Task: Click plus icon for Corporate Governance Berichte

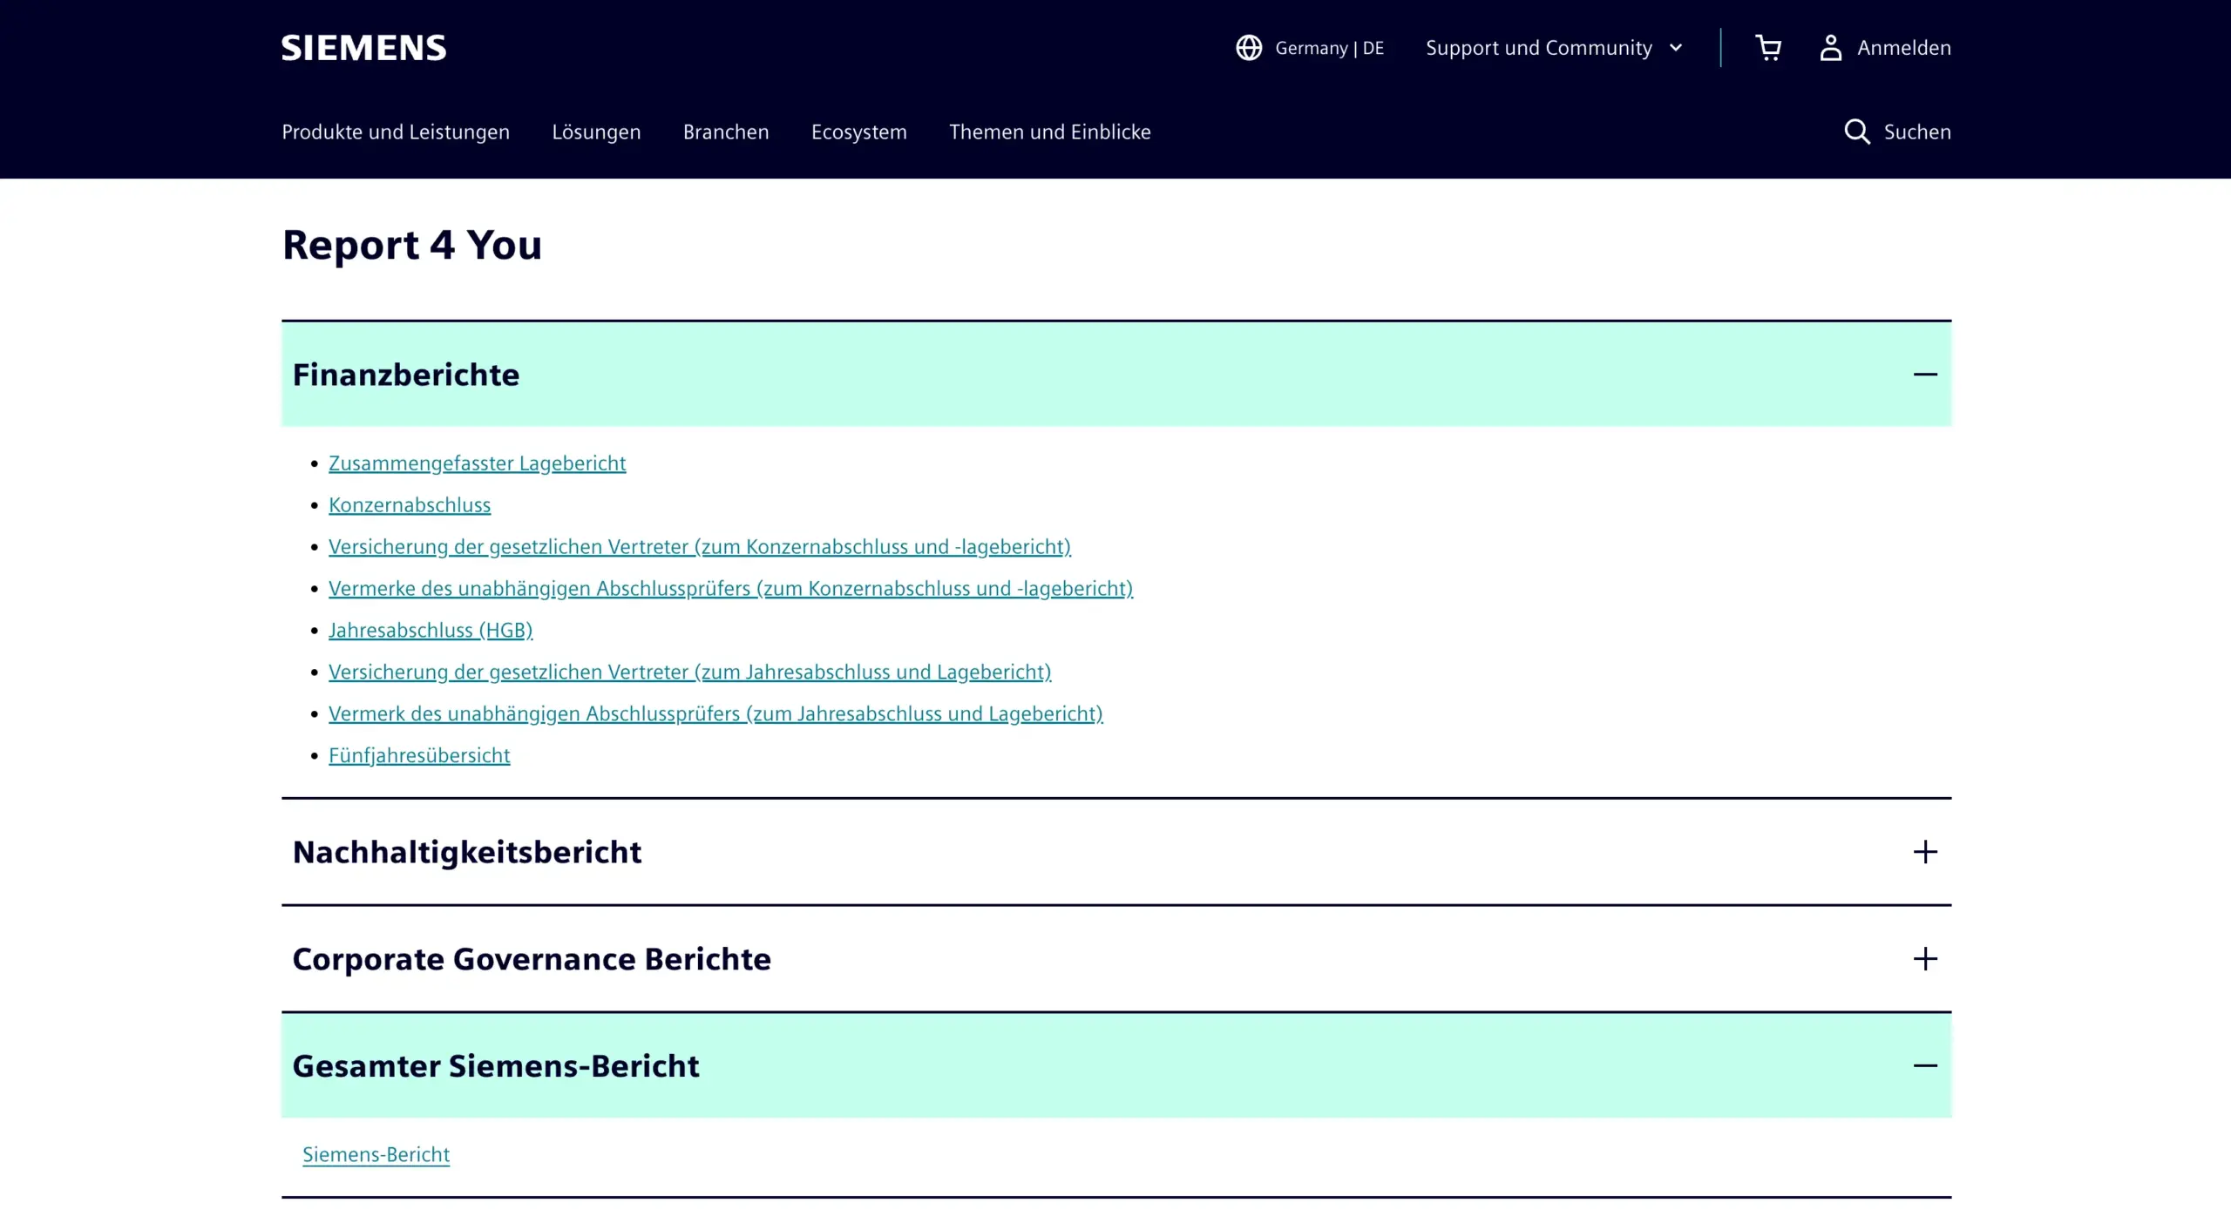Action: point(1924,959)
